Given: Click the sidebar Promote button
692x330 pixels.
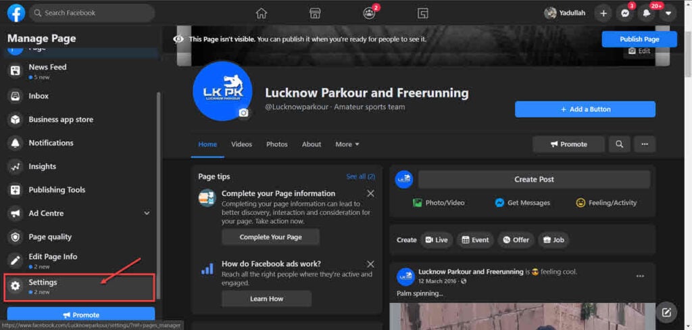Looking at the screenshot, I should (x=81, y=314).
